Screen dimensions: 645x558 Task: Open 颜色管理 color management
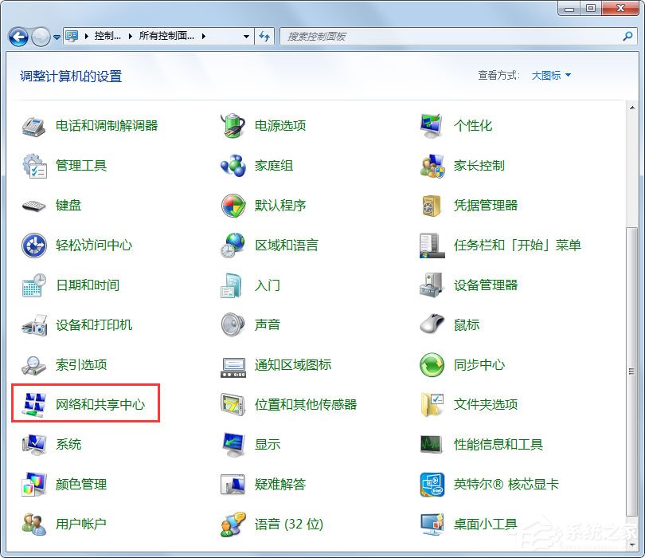[80, 484]
